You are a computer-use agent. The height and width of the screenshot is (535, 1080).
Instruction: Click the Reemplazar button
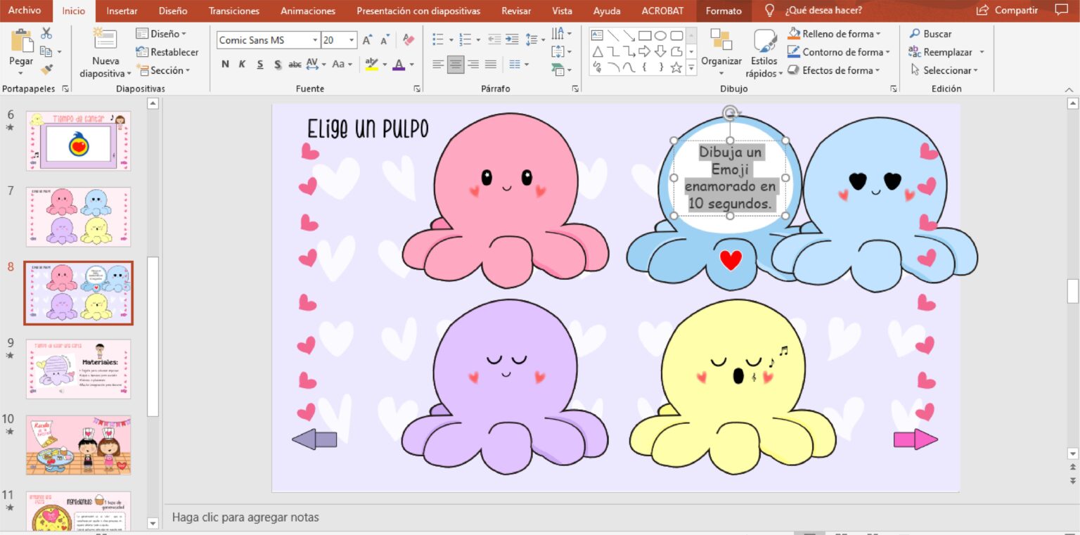[946, 52]
